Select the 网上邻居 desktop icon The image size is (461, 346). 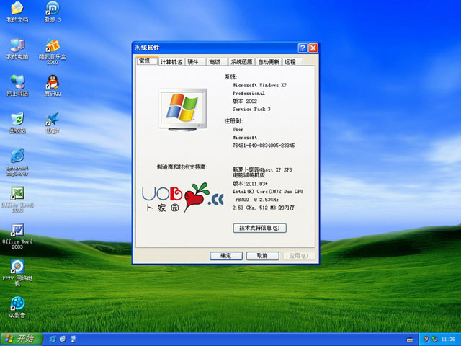(x=17, y=86)
